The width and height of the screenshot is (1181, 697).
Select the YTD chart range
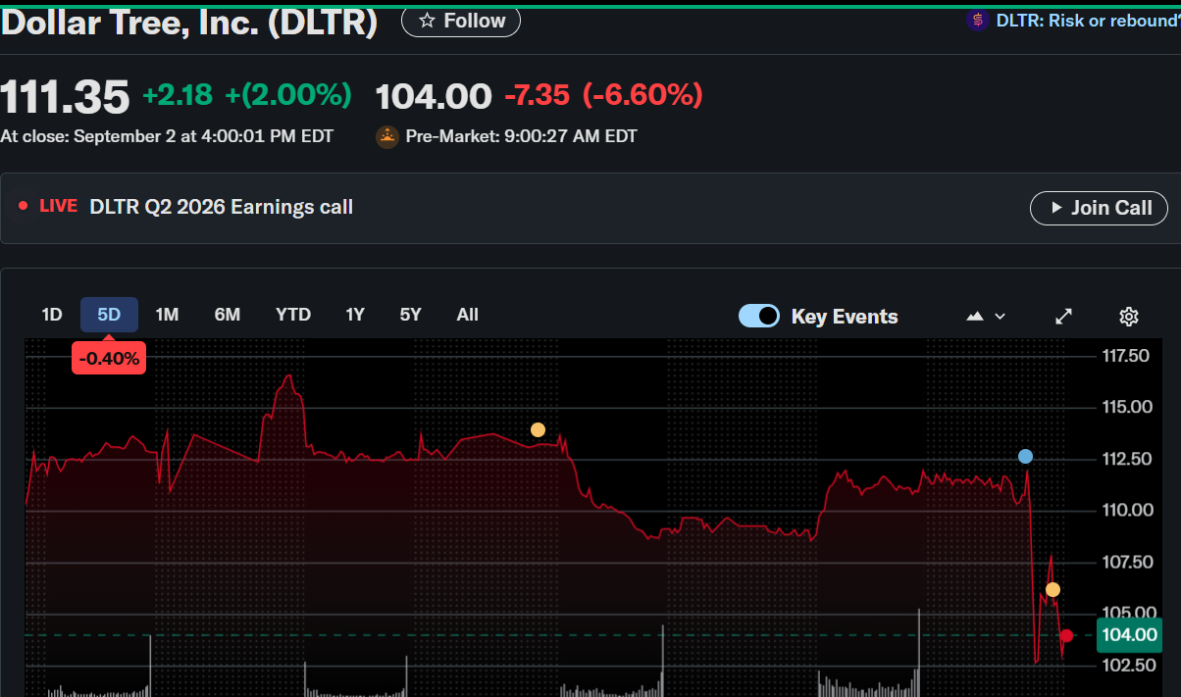tap(292, 315)
